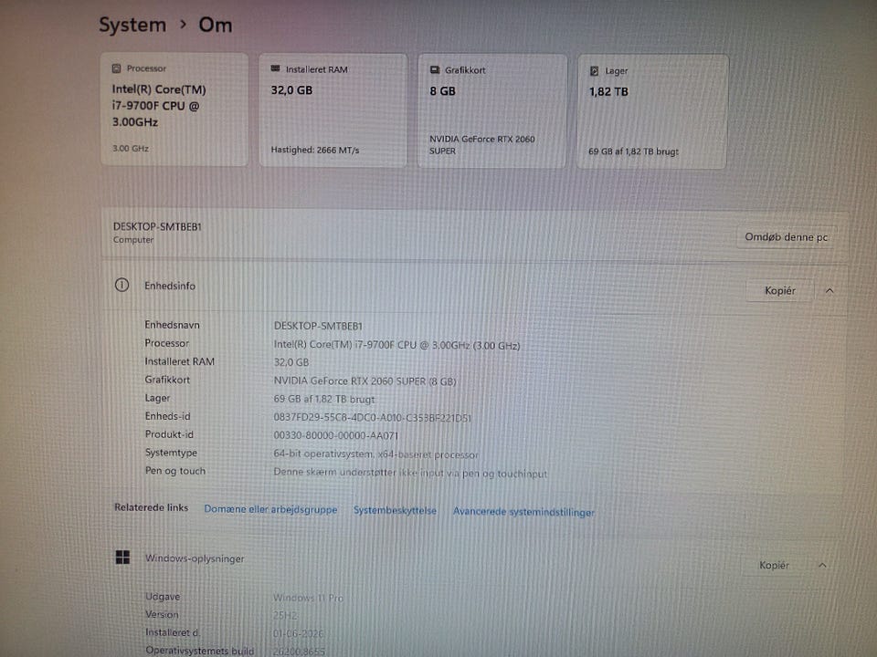The width and height of the screenshot is (877, 657).
Task: Select the Lager 1,82 TB card
Action: (x=652, y=111)
